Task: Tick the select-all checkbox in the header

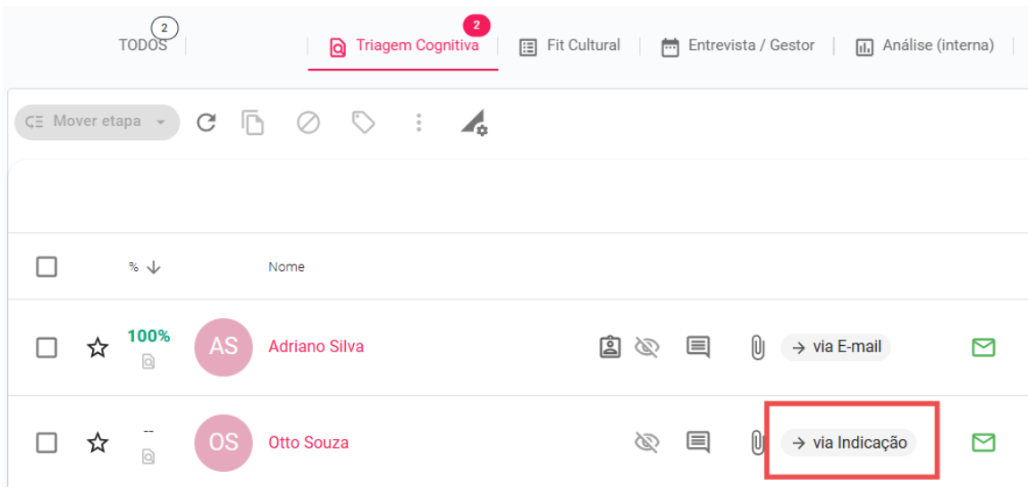Action: pyautogui.click(x=46, y=267)
